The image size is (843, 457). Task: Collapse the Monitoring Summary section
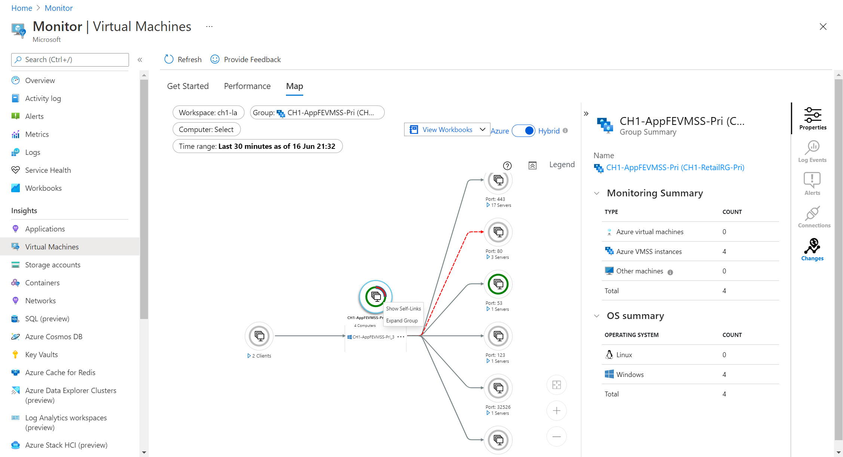597,193
